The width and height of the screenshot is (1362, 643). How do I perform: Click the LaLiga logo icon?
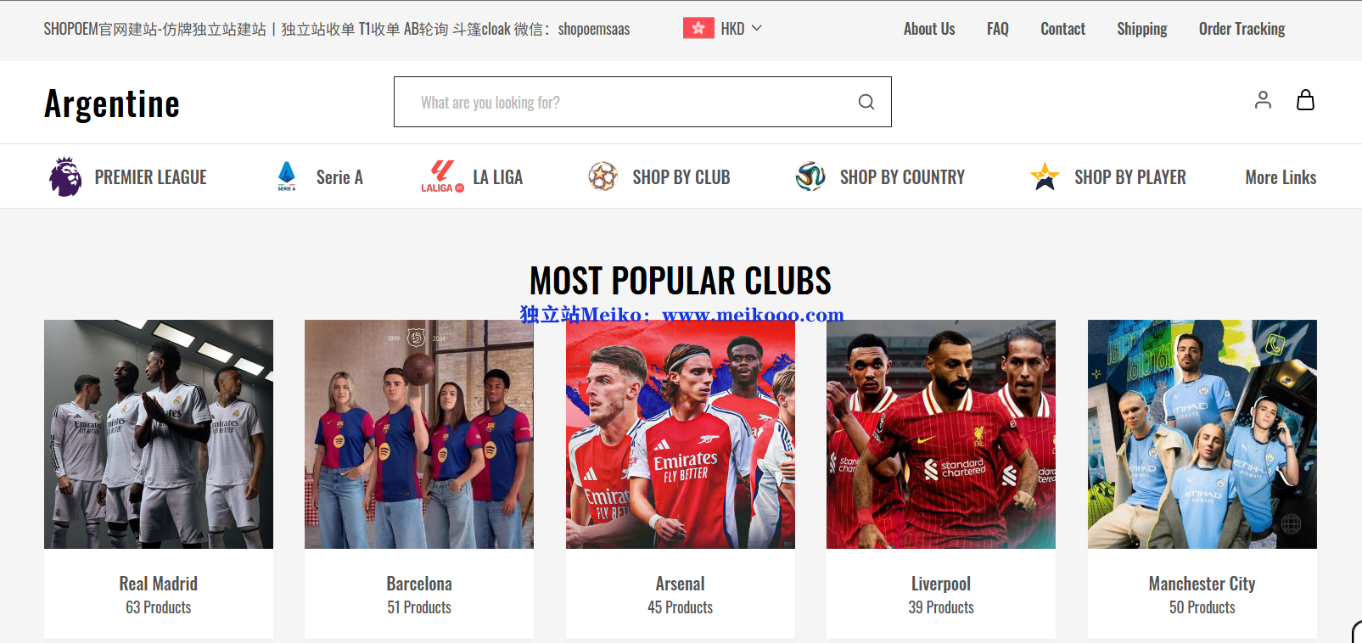[x=442, y=176]
